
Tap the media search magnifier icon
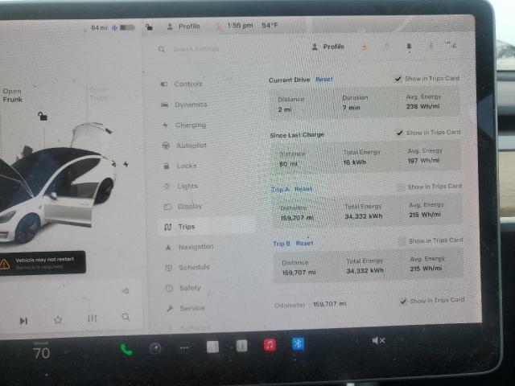coord(126,318)
